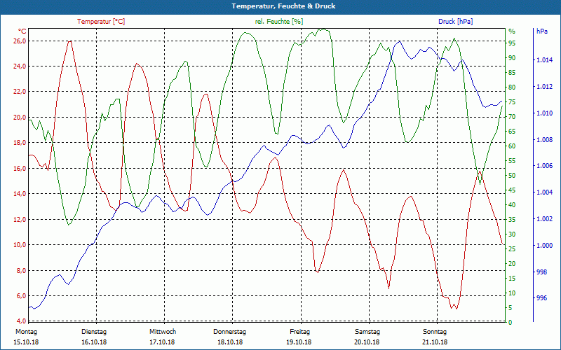The height and width of the screenshot is (350, 561).
Task: Click the 95 humidity axis value
Action: [512, 43]
